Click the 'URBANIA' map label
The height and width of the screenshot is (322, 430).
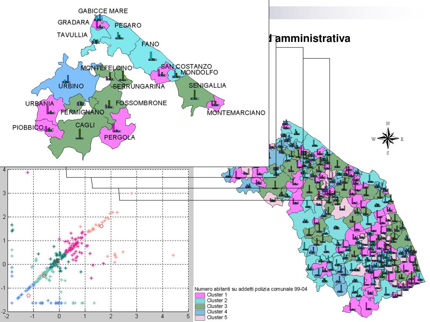click(40, 104)
